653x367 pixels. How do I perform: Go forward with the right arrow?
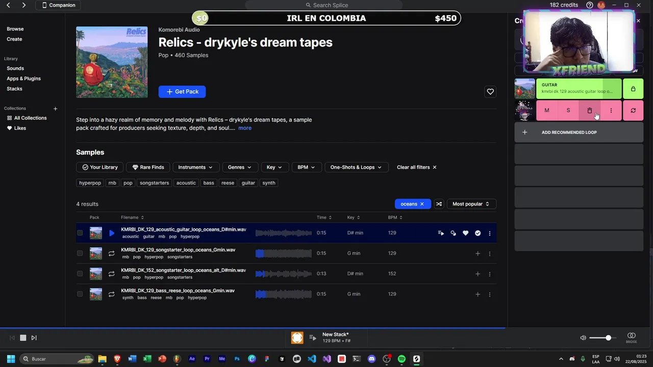(x=24, y=5)
